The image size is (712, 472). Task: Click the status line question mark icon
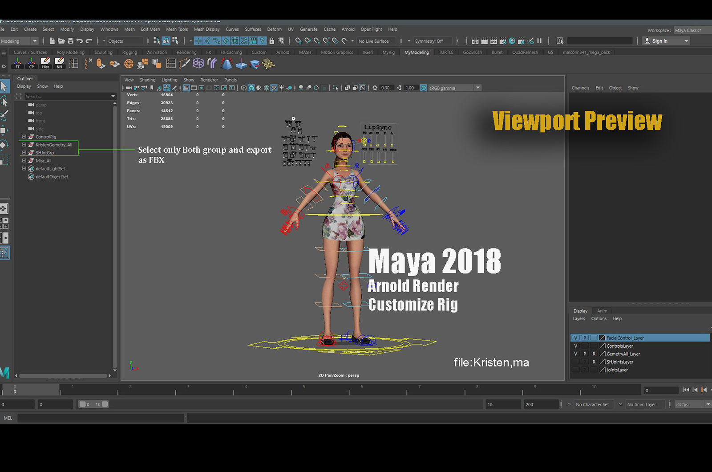point(263,41)
